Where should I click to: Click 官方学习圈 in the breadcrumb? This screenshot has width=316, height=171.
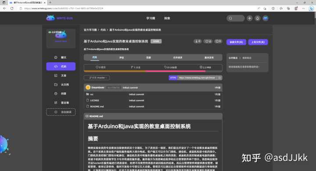[x=90, y=30]
